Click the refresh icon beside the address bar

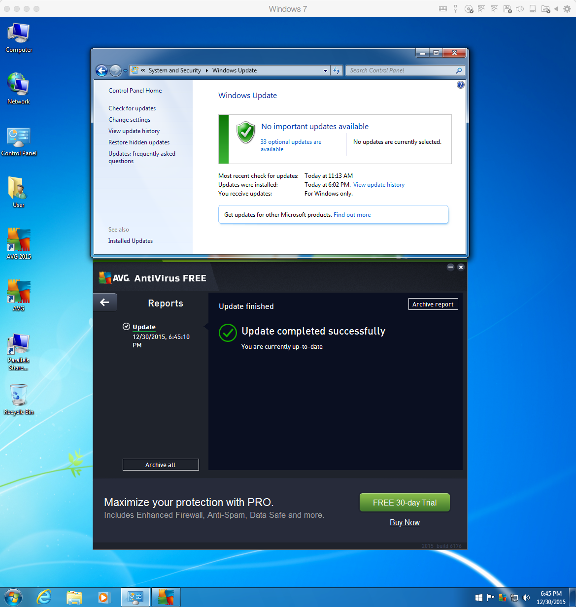coord(337,70)
